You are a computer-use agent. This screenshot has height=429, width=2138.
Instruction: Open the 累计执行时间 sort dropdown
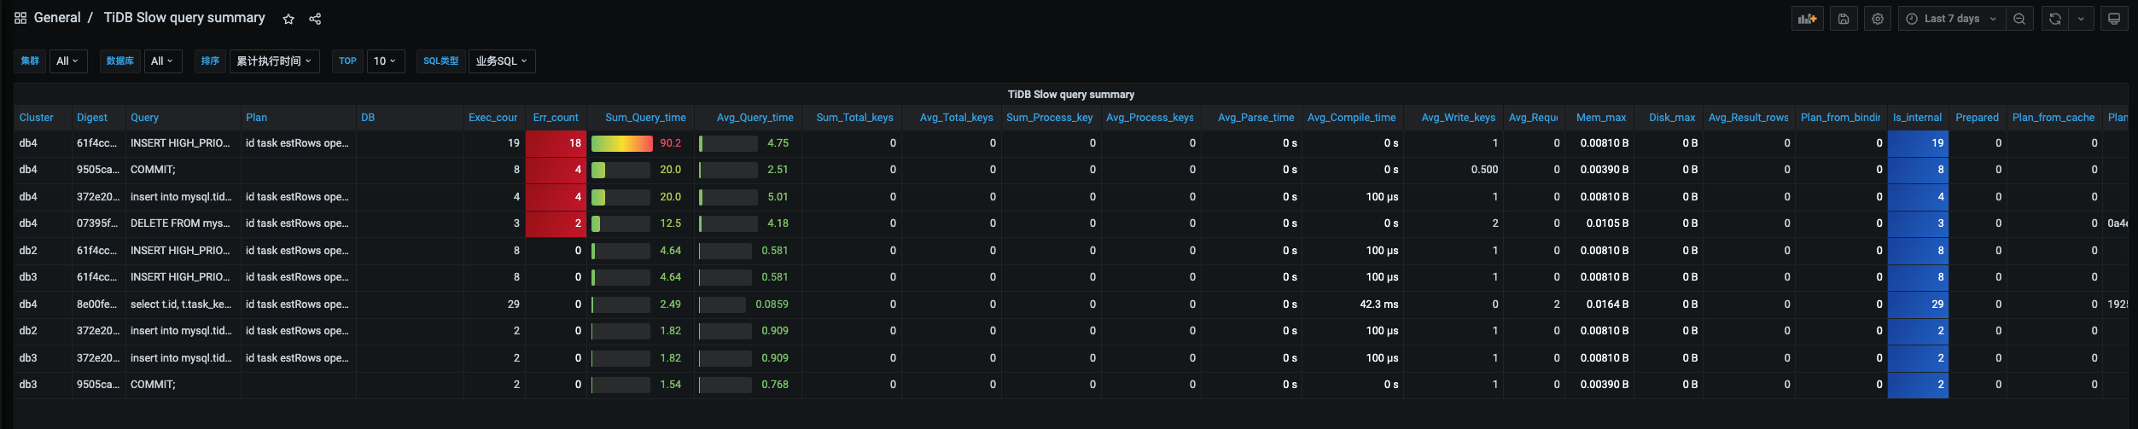[274, 61]
